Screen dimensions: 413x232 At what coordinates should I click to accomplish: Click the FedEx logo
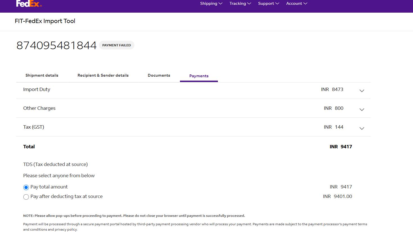tap(29, 3)
